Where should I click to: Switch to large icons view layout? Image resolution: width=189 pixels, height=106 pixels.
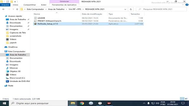tap(186, 99)
